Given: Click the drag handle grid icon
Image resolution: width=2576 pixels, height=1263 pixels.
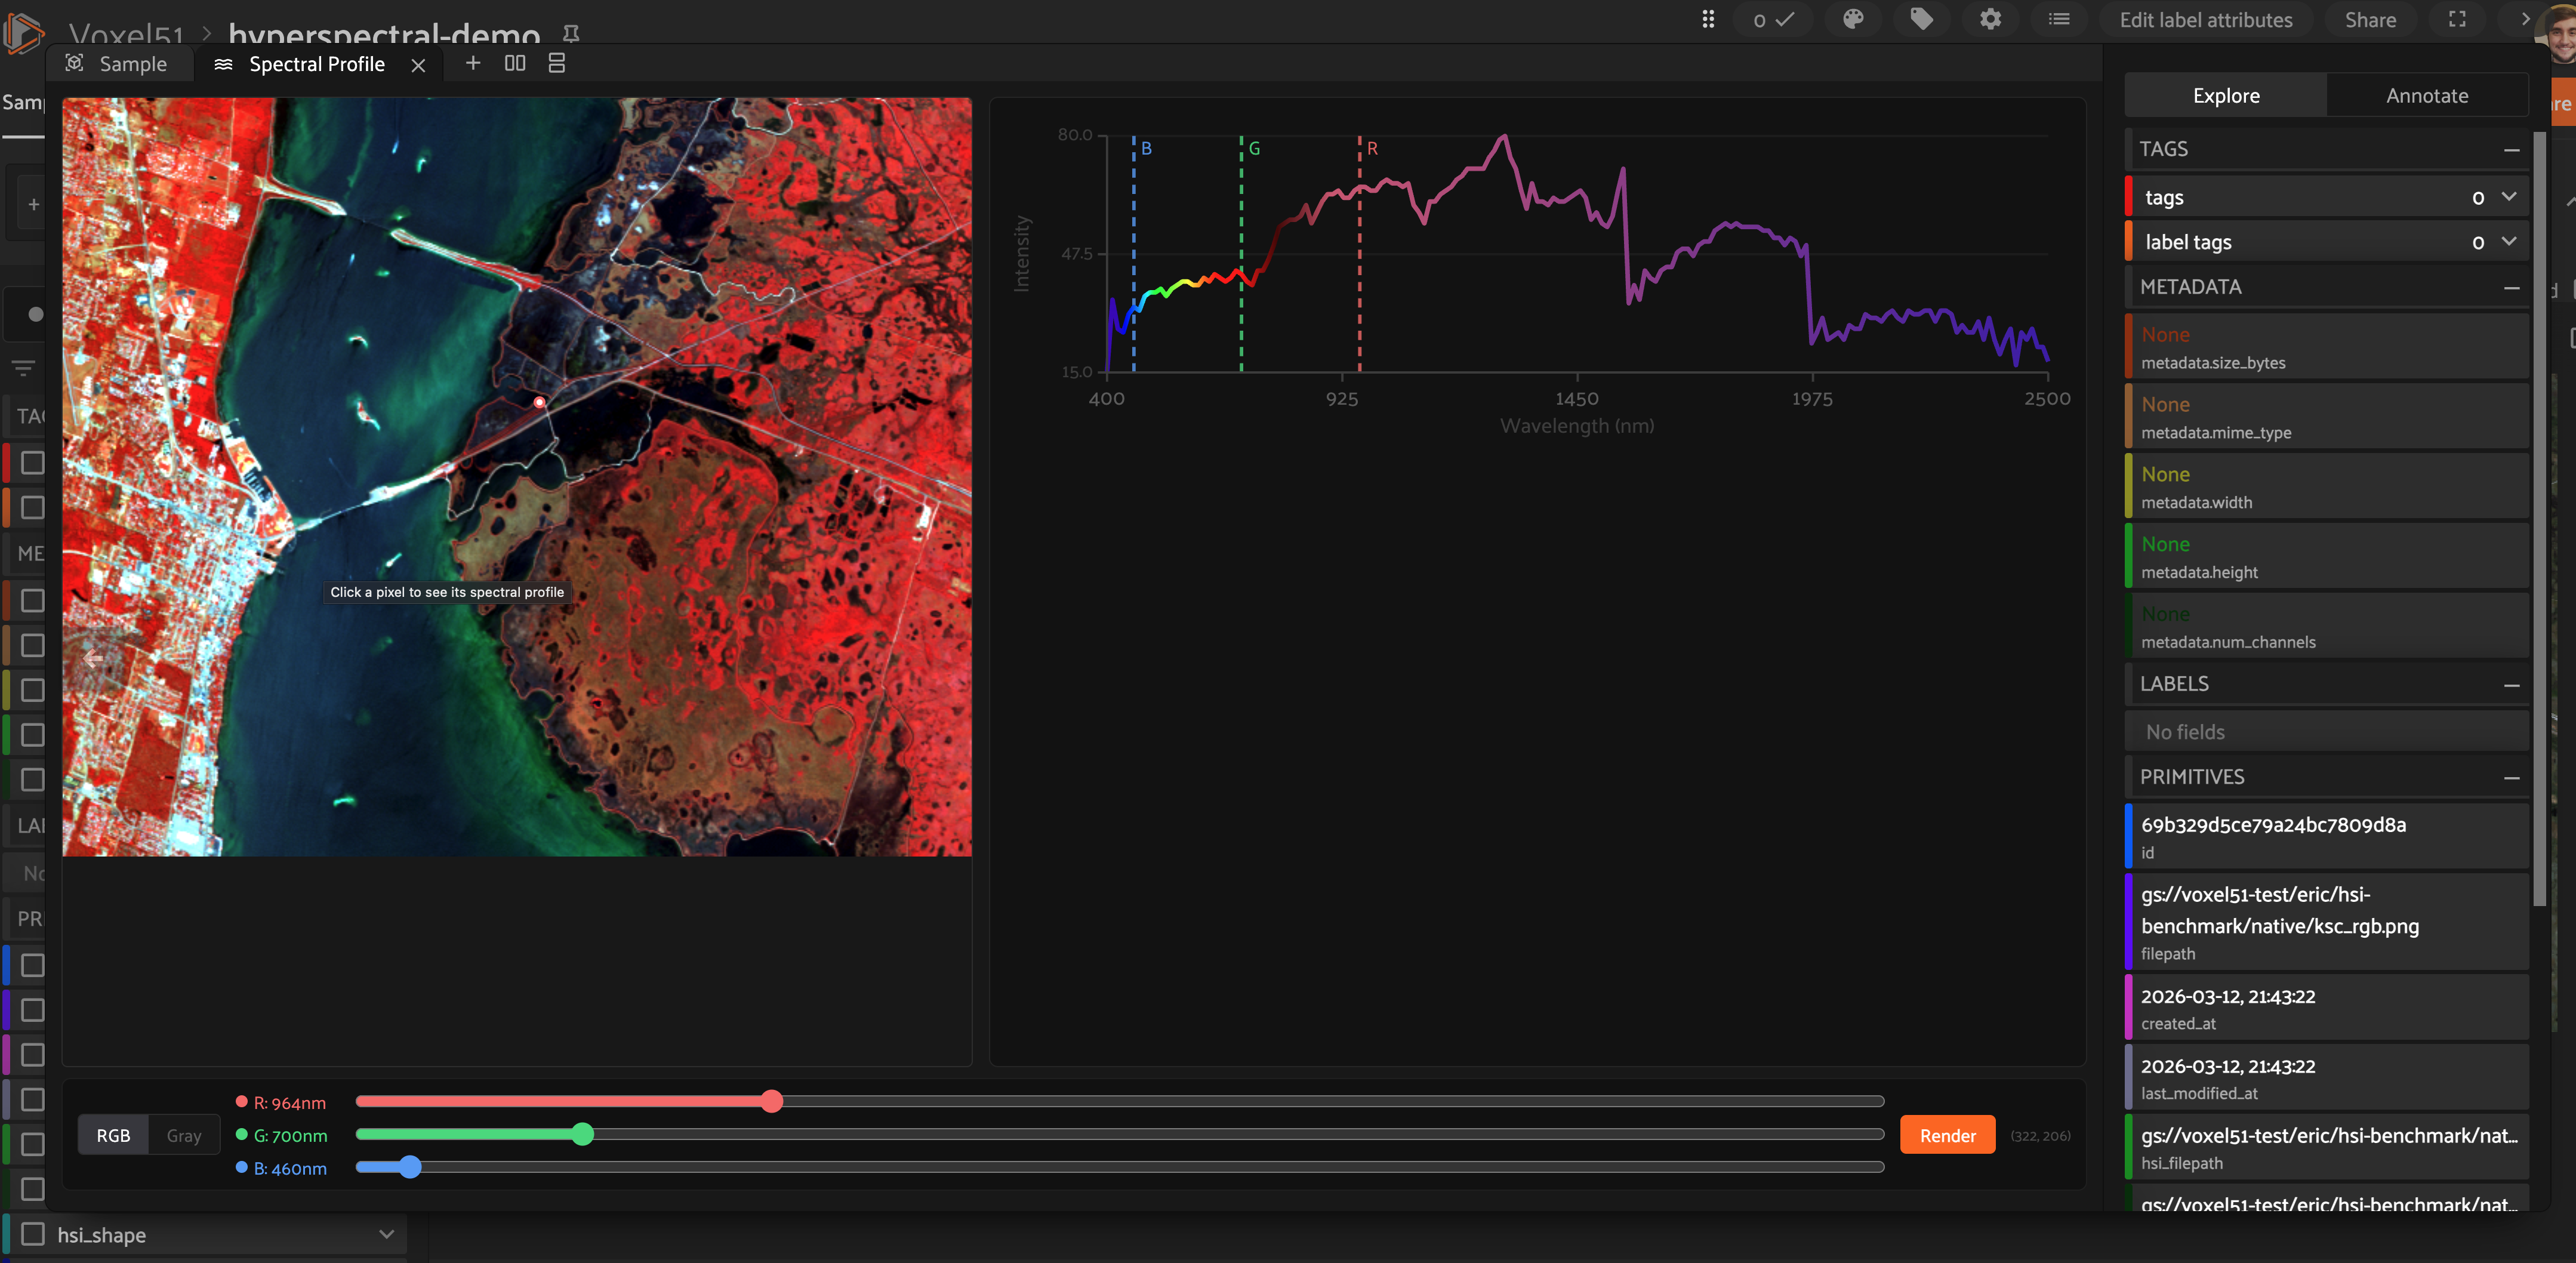Looking at the screenshot, I should point(1708,20).
